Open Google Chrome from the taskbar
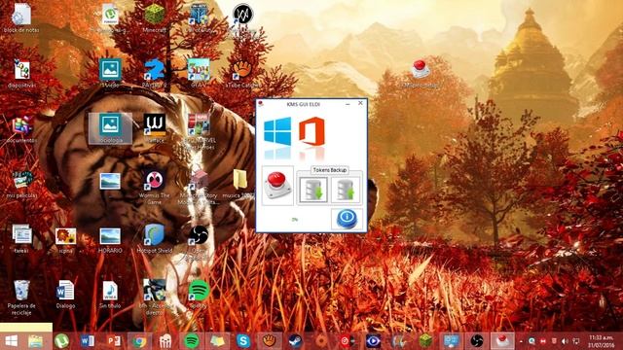 [139, 341]
